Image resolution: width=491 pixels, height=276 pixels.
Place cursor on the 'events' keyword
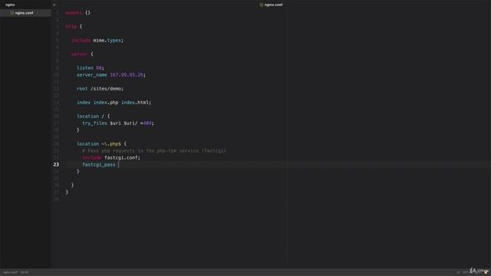(x=74, y=13)
